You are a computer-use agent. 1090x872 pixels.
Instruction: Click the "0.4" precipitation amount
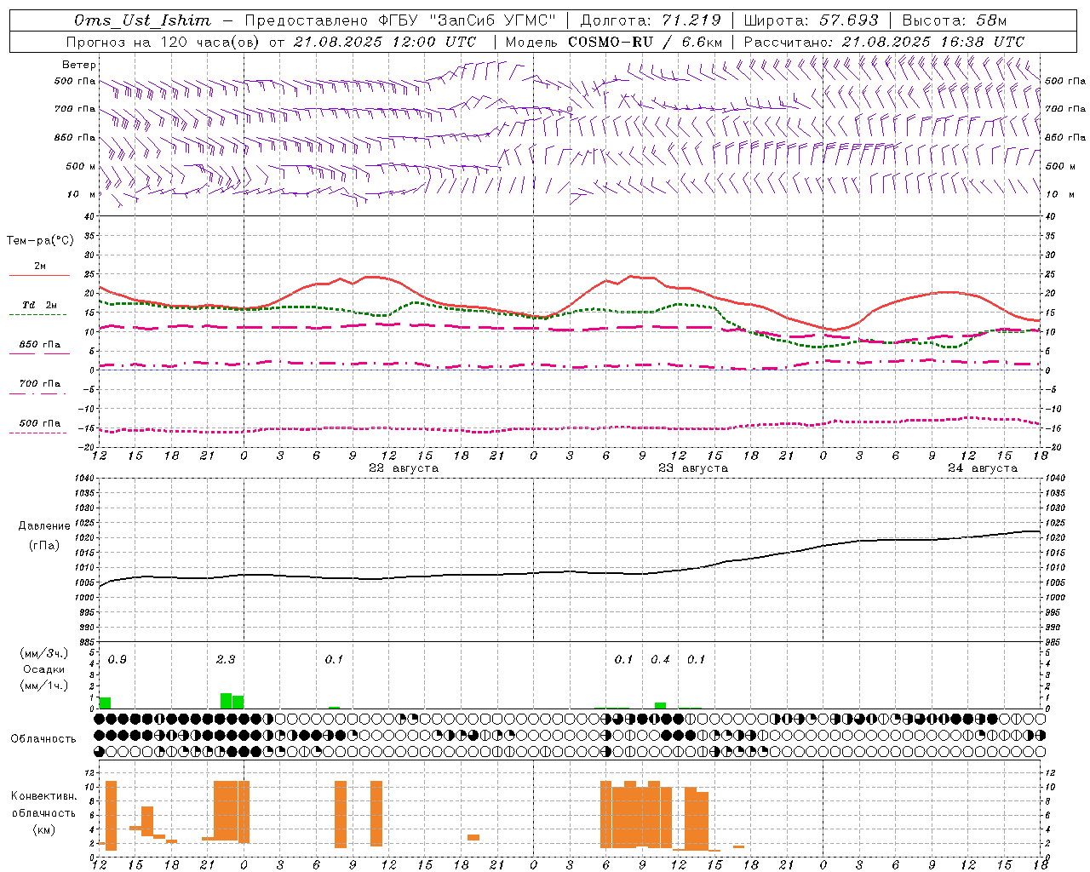(x=660, y=660)
